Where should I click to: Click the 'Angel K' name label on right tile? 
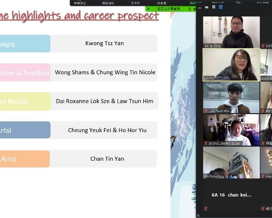[267, 78]
